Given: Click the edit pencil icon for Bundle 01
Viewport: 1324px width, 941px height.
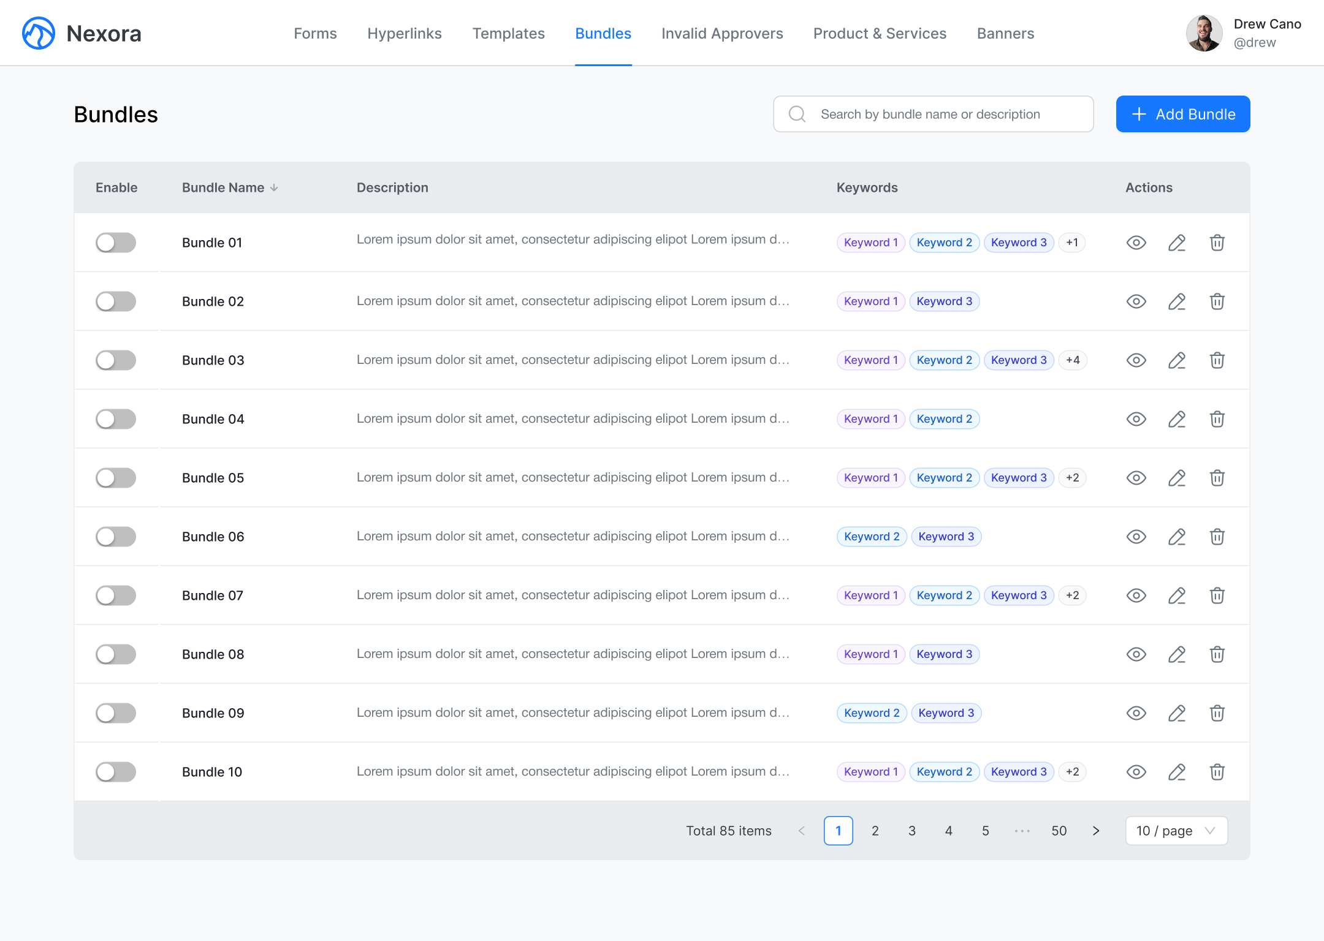Looking at the screenshot, I should pyautogui.click(x=1176, y=243).
